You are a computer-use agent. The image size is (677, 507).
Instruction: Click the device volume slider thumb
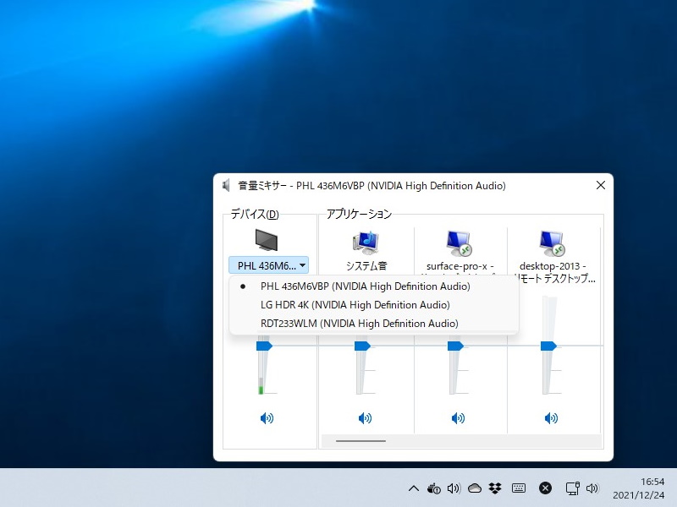point(264,346)
